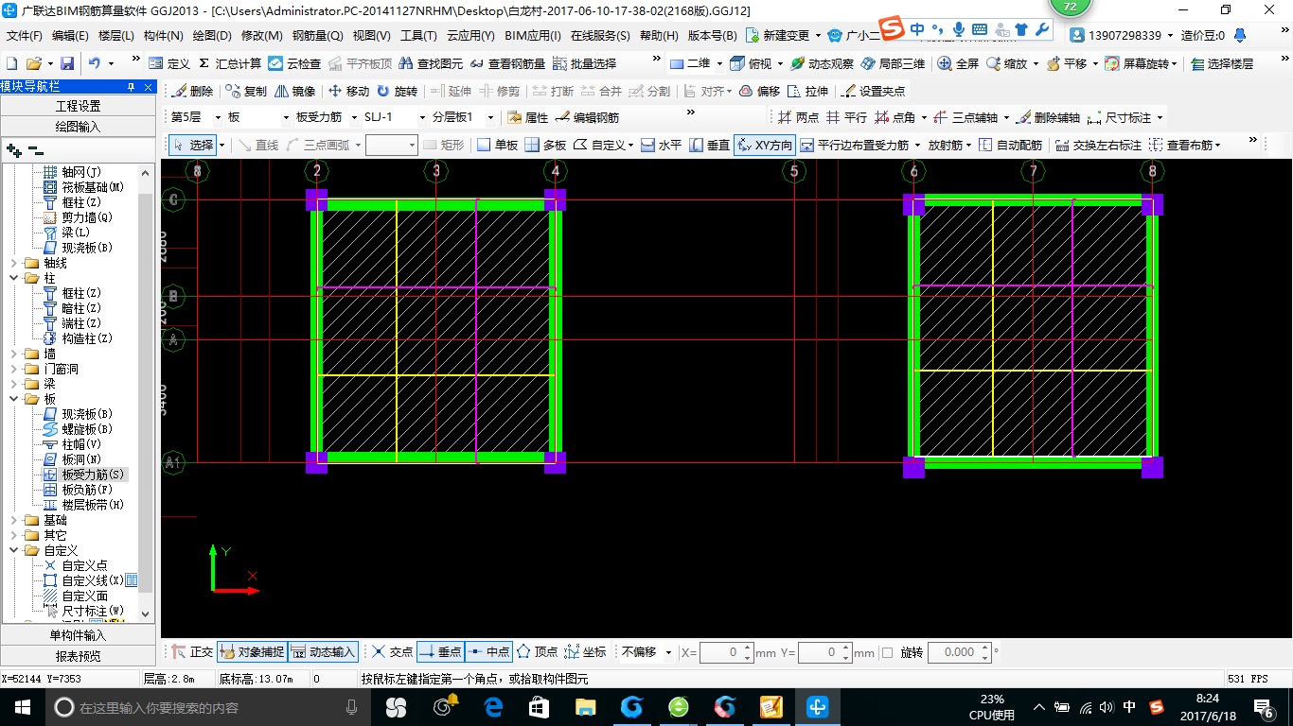This screenshot has height=726, width=1293.
Task: Open 钢筋量(Q) menu
Action: pos(317,36)
